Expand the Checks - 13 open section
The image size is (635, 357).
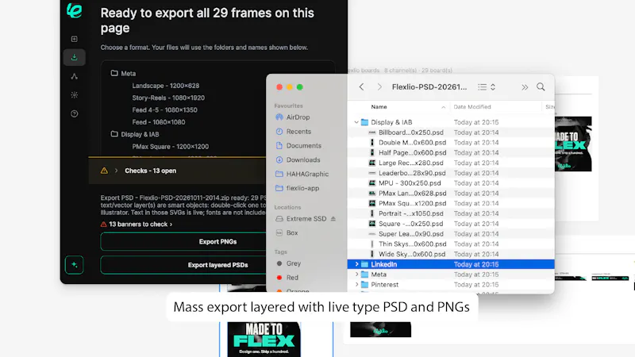coord(116,171)
